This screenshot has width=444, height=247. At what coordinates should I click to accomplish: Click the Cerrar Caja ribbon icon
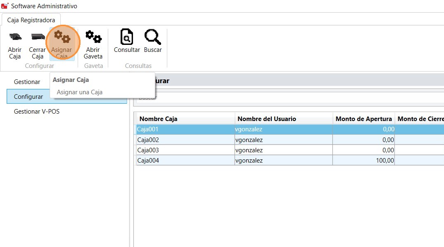tap(38, 37)
